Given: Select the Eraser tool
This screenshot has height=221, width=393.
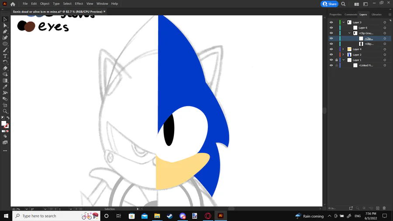Looking at the screenshot, I should (x=5, y=68).
